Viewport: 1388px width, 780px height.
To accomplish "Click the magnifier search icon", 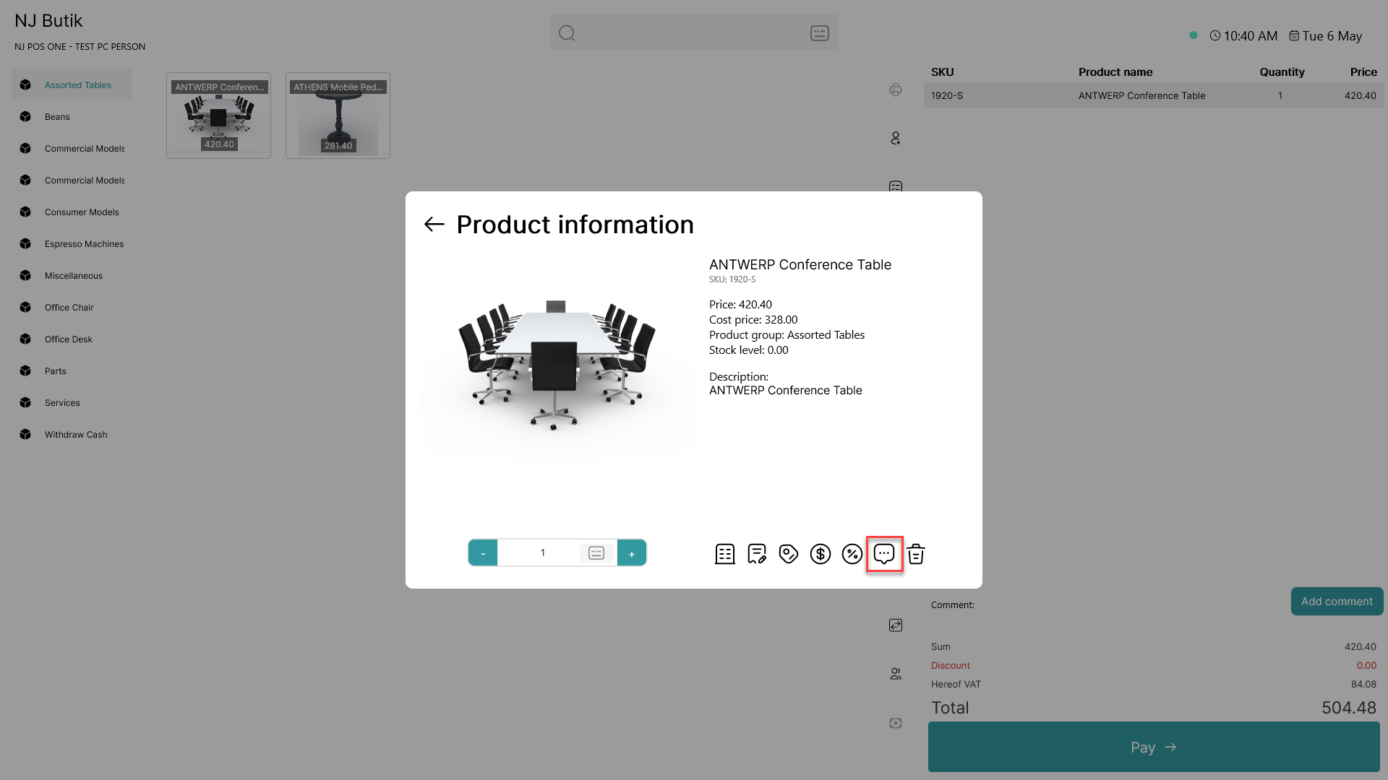I will 567,33.
